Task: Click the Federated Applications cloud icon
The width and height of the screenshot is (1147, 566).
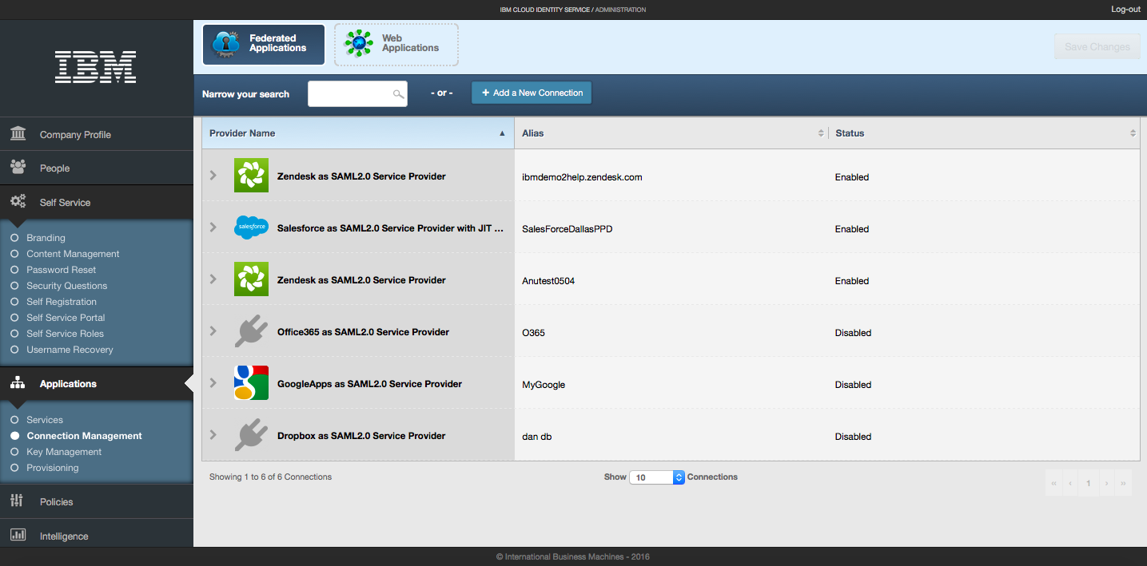Action: (226, 44)
